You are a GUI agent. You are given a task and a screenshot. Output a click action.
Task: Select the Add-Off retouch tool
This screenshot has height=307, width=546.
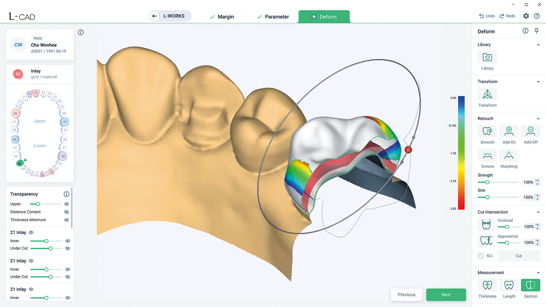[x=530, y=131]
